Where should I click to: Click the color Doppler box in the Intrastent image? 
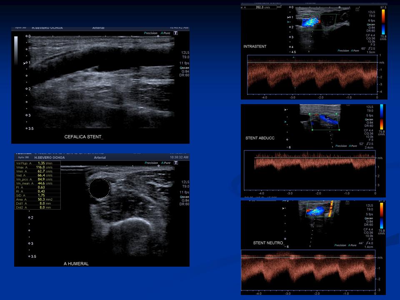[319, 22]
